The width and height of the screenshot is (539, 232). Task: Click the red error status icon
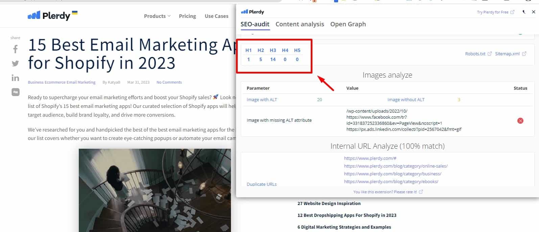[520, 121]
